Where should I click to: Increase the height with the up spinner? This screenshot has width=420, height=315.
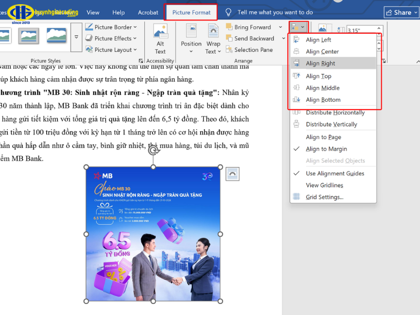(x=379, y=28)
